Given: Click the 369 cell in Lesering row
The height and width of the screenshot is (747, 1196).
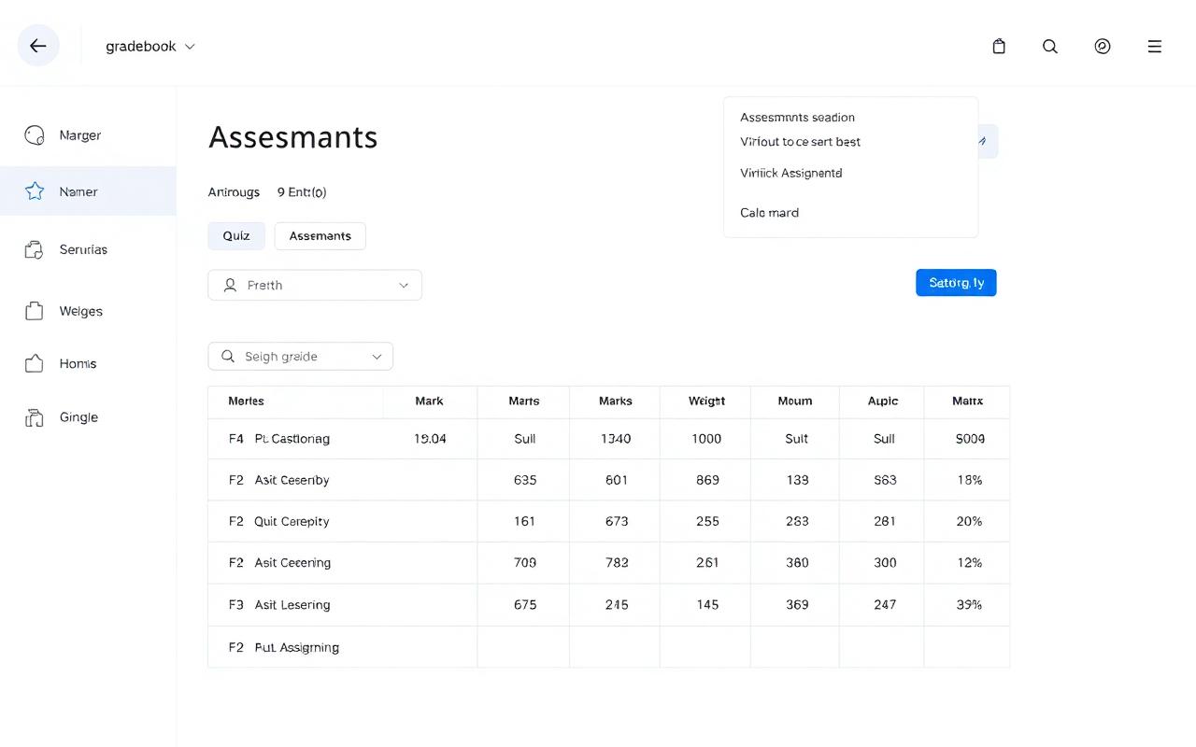Looking at the screenshot, I should 797,605.
